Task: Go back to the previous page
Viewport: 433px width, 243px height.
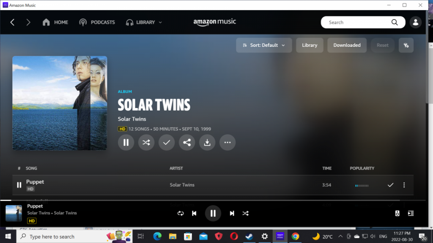Action: 12,22
